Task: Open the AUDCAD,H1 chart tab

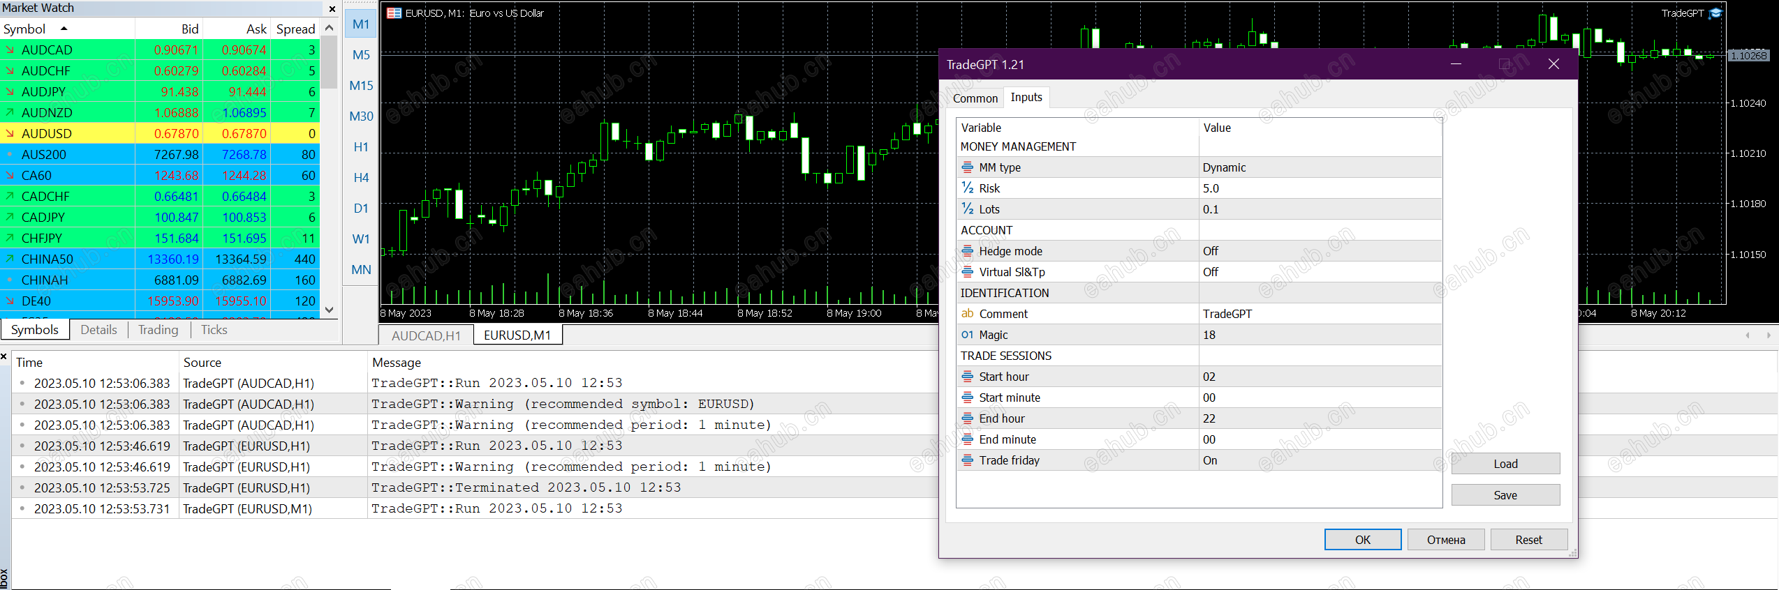Action: point(426,335)
